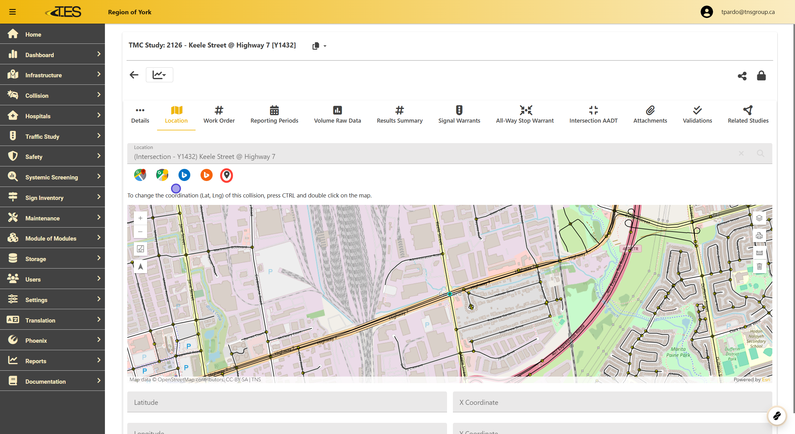
Task: Switch to the Signal Warrants tab
Action: tap(459, 115)
